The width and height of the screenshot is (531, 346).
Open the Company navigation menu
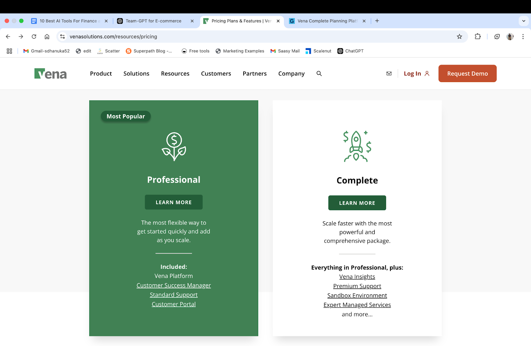[x=291, y=73]
